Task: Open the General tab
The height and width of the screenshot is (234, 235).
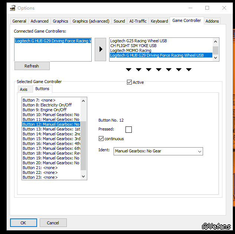Action: tap(19, 21)
